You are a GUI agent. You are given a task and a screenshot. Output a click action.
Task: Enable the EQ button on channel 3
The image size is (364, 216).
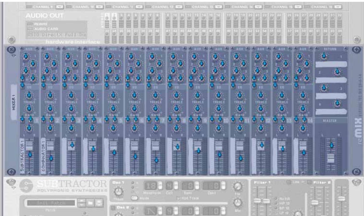point(64,86)
